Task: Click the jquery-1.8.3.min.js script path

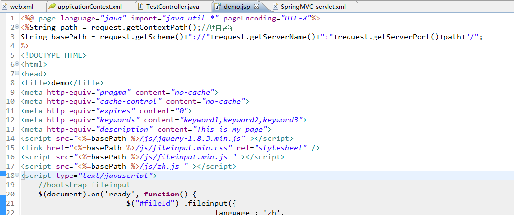Action: click(x=193, y=138)
